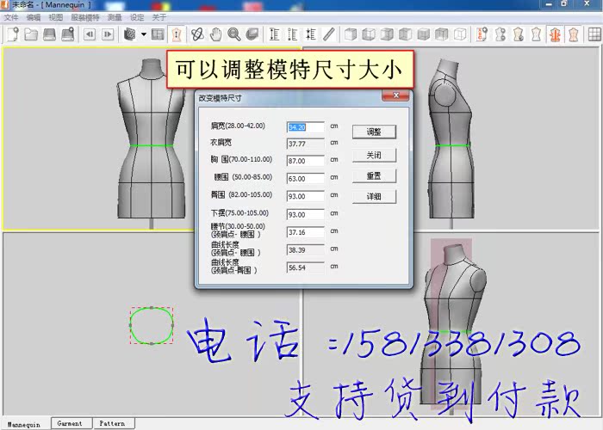Click the 腰节 input field showing 37.16

coord(306,232)
